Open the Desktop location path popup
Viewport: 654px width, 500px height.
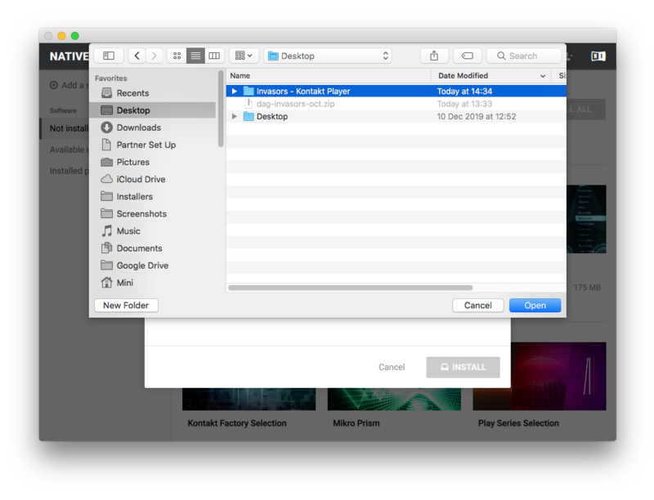point(328,56)
